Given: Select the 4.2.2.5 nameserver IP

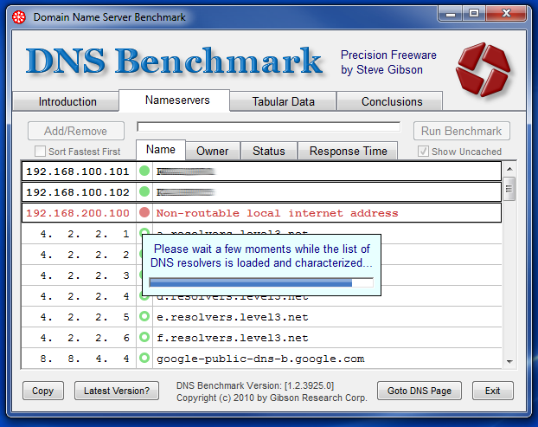Looking at the screenshot, I should (85, 317).
